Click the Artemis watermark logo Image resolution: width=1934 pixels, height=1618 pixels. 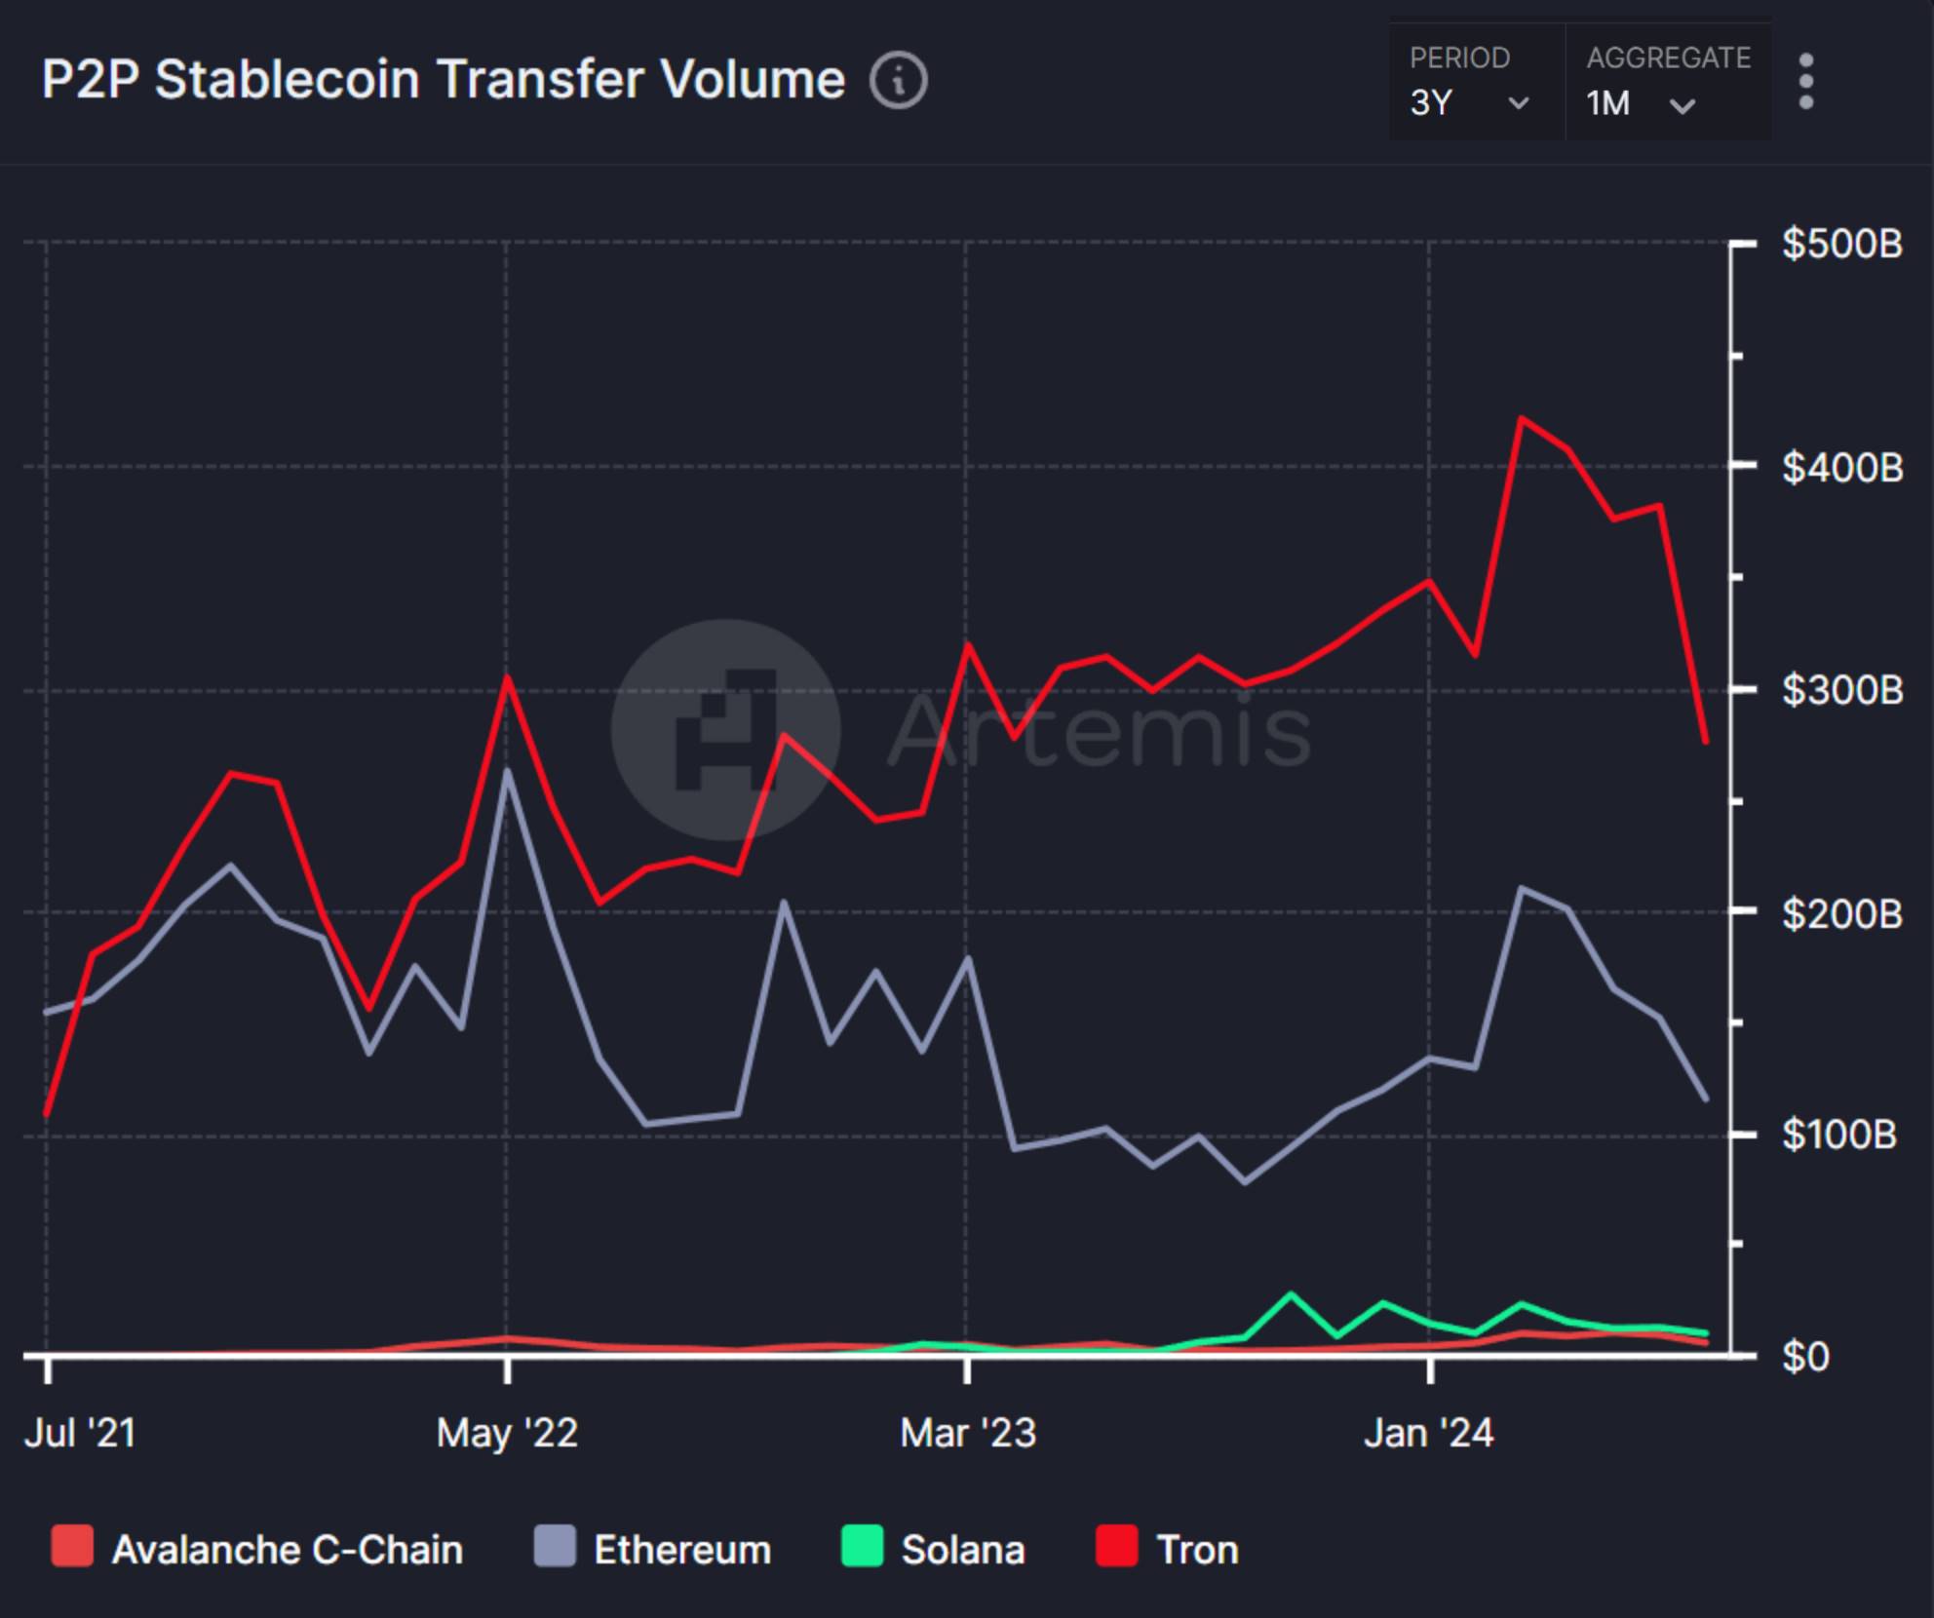pyautogui.click(x=725, y=729)
